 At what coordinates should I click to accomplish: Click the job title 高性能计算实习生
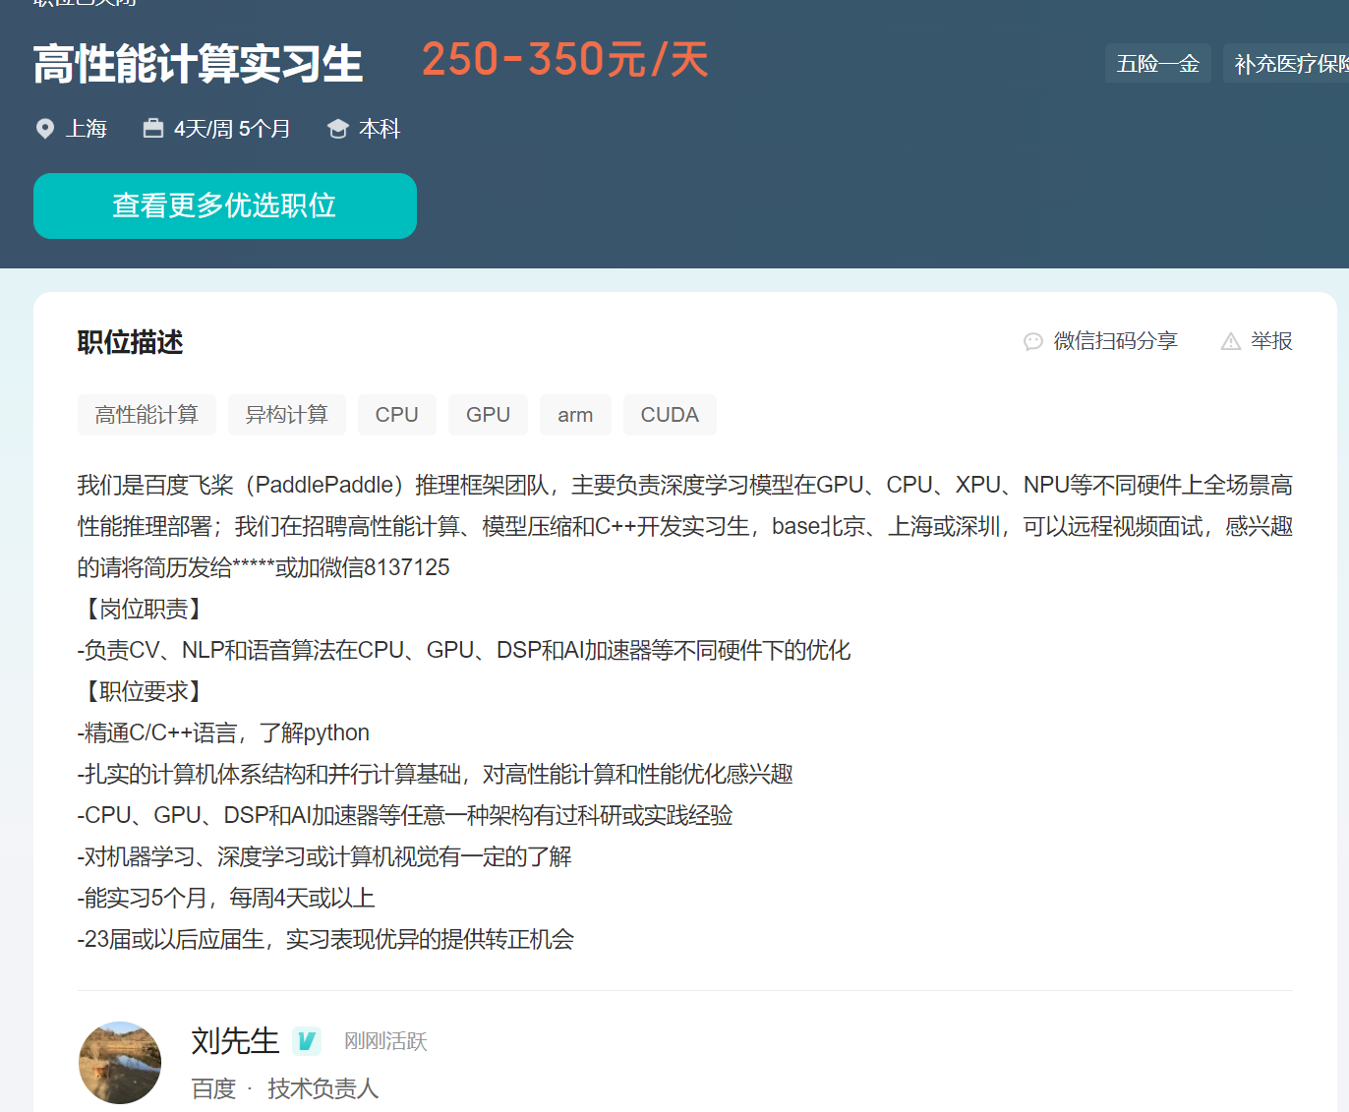[x=198, y=64]
